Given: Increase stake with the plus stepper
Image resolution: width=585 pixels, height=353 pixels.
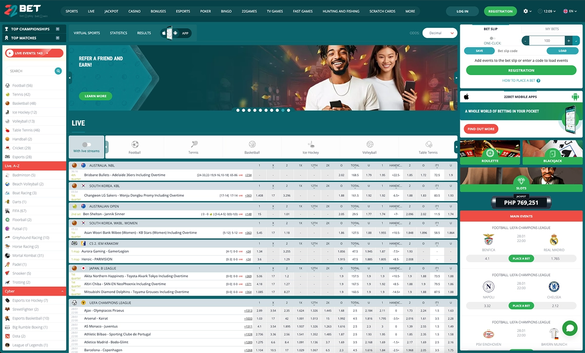Looking at the screenshot, I should pos(568,40).
